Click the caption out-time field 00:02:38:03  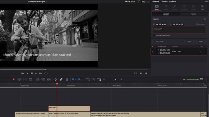tap(178, 24)
